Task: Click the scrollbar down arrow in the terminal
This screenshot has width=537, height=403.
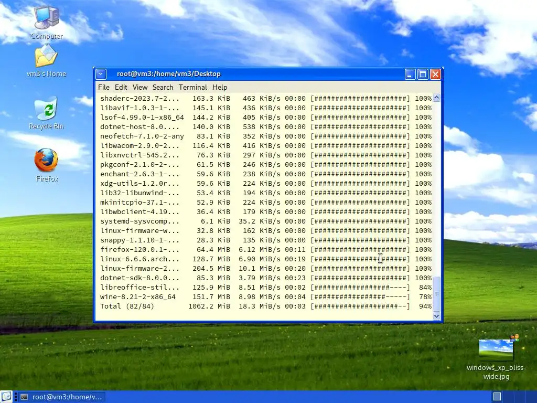Action: click(436, 316)
